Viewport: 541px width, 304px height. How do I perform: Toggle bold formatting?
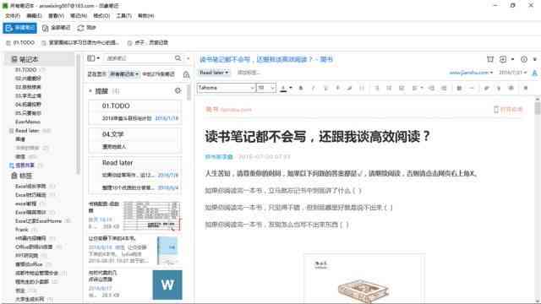click(301, 88)
